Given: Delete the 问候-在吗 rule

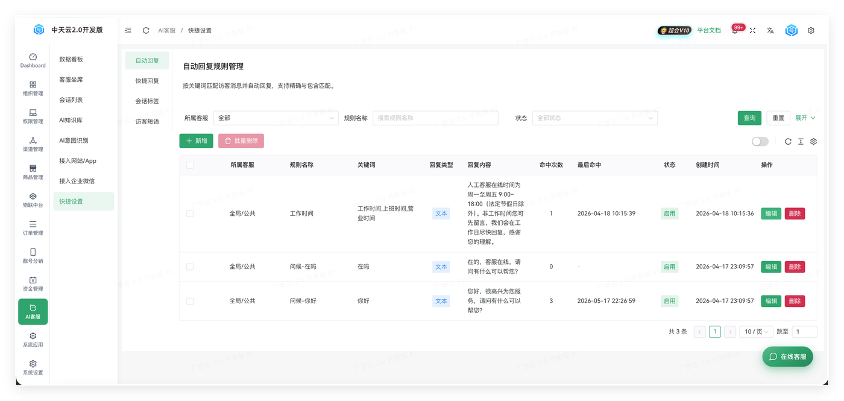Looking at the screenshot, I should [795, 267].
